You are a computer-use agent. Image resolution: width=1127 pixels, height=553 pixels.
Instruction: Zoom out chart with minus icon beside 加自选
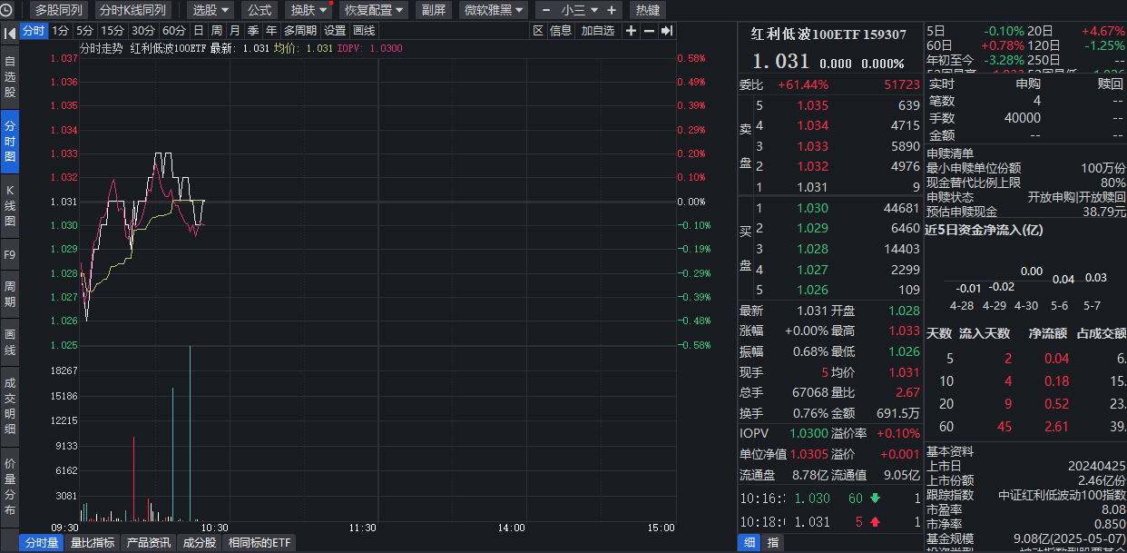(649, 31)
